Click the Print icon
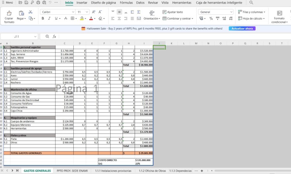This screenshot has height=174, width=291. tap(38, 3)
